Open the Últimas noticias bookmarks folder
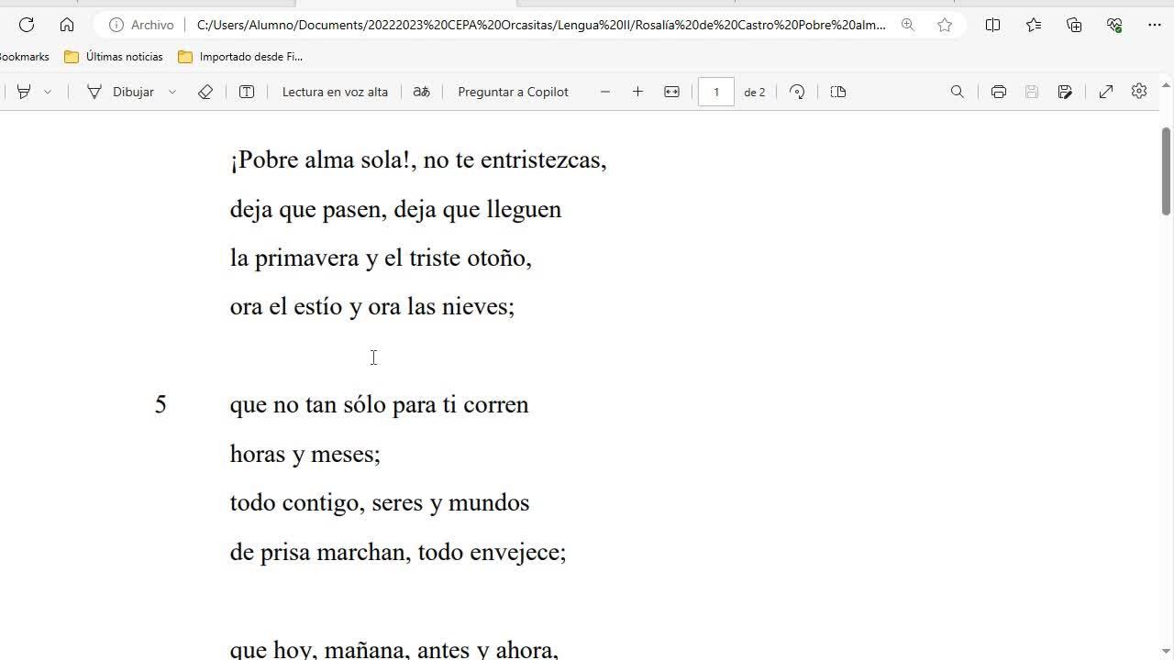 pos(114,57)
